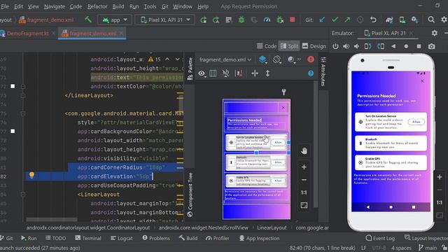Viewport: 448px width, 252px height.
Task: Toggle the view options eye icon
Action: (202, 73)
